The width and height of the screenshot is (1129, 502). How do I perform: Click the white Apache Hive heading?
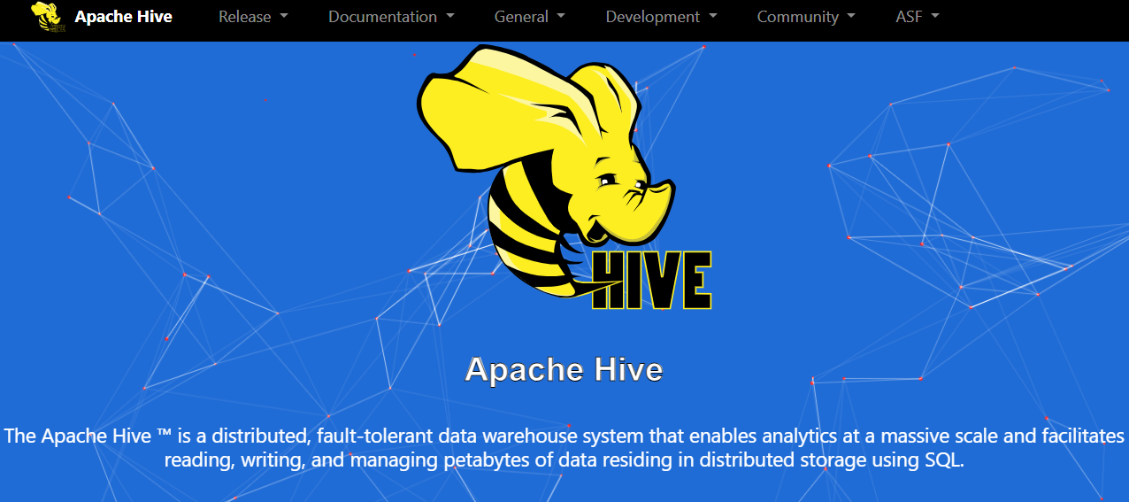[564, 369]
